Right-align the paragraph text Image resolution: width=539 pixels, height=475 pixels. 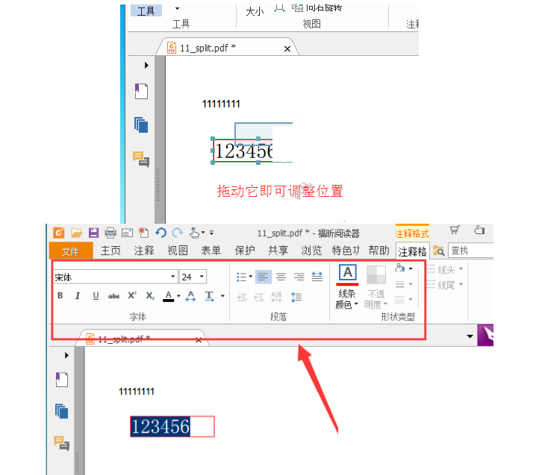point(299,277)
